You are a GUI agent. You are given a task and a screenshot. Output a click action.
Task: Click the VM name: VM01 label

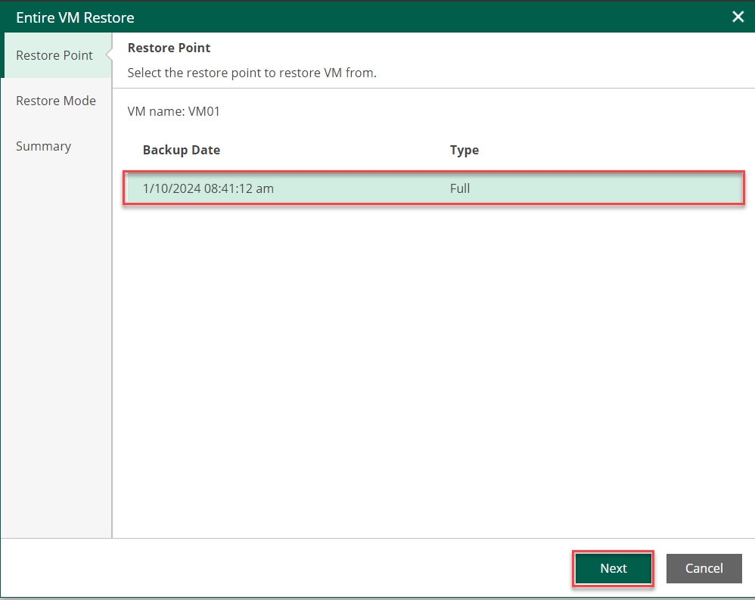coord(174,111)
